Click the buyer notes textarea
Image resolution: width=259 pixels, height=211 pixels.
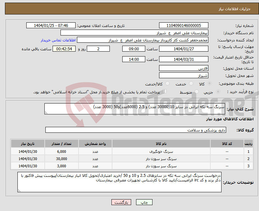coord(119,182)
